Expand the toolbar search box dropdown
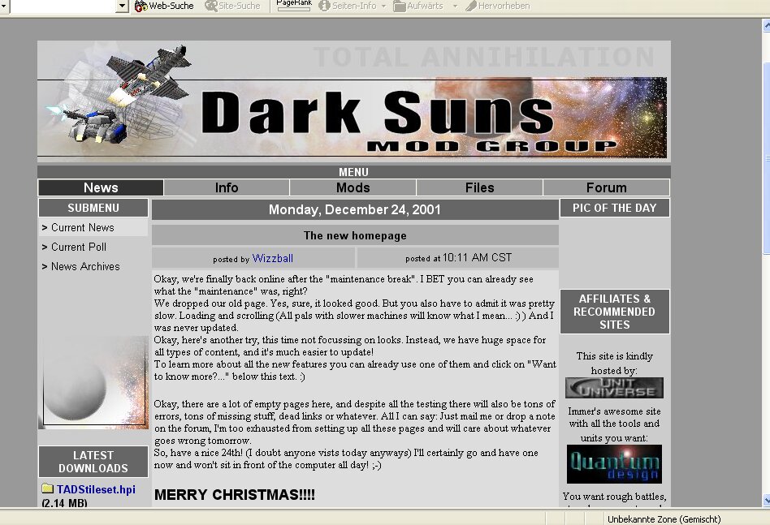 click(x=123, y=6)
